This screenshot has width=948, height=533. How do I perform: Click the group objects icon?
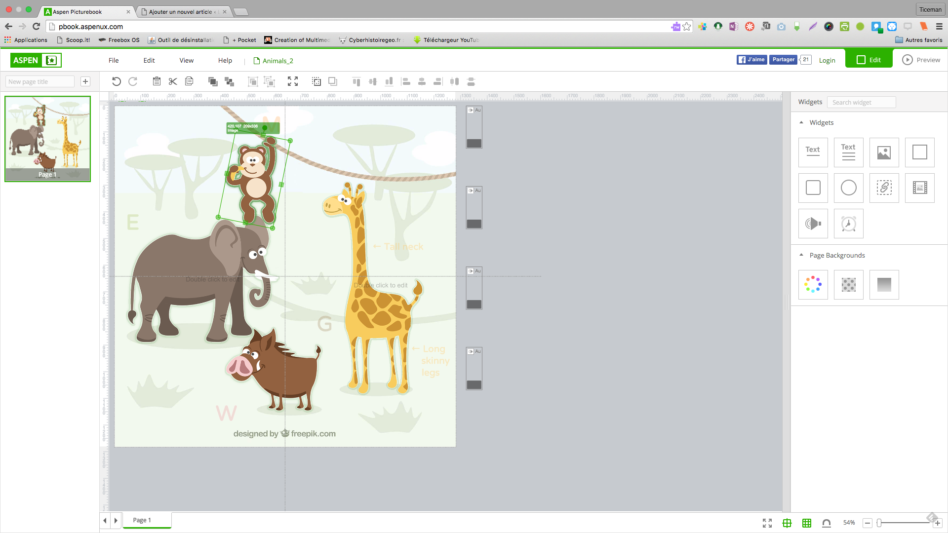click(x=253, y=81)
